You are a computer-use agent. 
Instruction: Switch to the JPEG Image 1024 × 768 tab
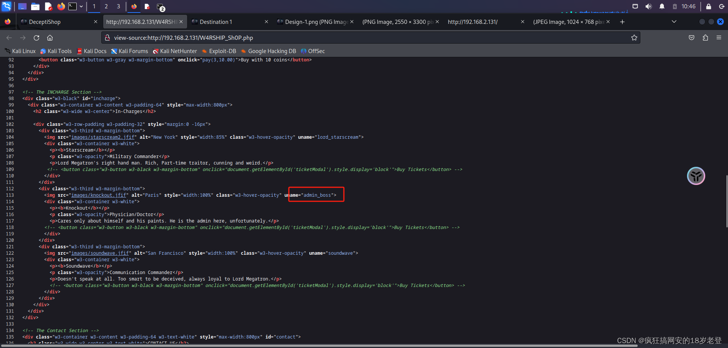(571, 22)
